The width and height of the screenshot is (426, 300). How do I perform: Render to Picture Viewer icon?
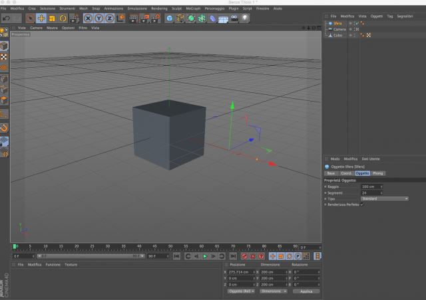pos(144,19)
